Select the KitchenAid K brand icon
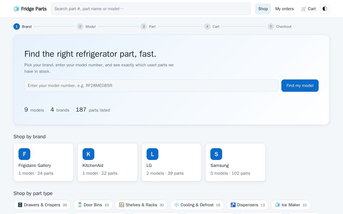The width and height of the screenshot is (343, 214). pos(88,154)
